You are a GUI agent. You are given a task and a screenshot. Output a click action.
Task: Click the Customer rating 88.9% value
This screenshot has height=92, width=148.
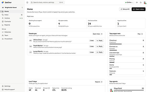pyautogui.click(x=64, y=90)
